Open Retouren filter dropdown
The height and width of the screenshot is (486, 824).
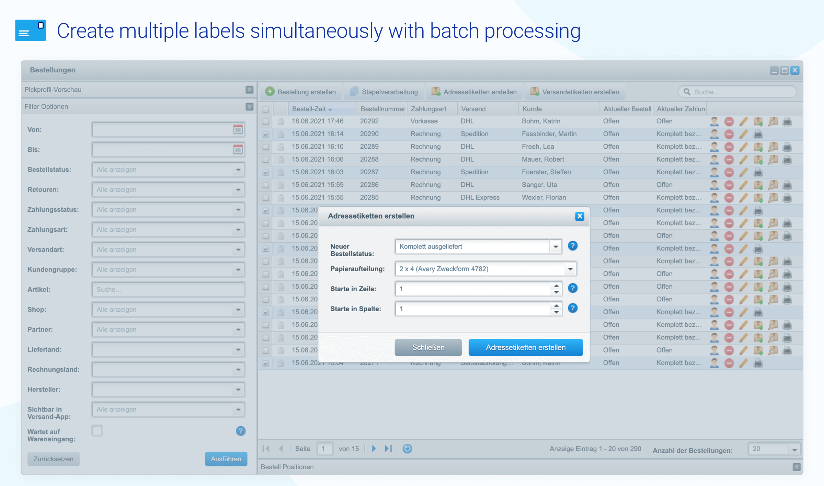[238, 189]
